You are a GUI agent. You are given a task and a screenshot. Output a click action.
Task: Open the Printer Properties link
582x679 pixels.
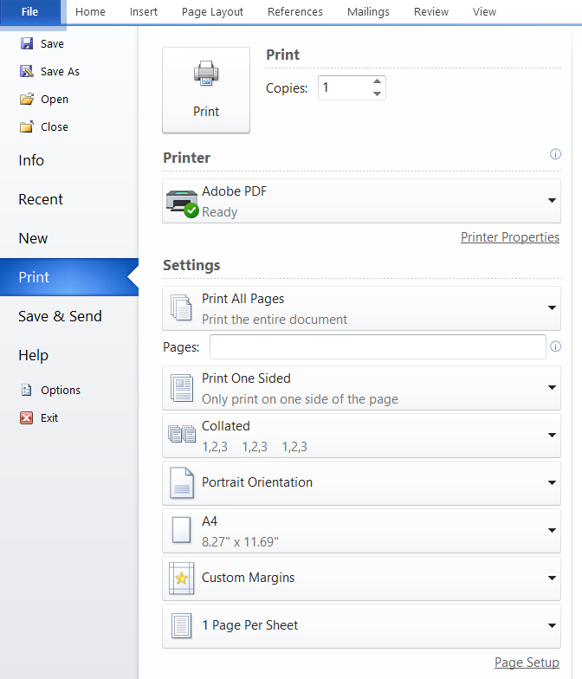(509, 237)
